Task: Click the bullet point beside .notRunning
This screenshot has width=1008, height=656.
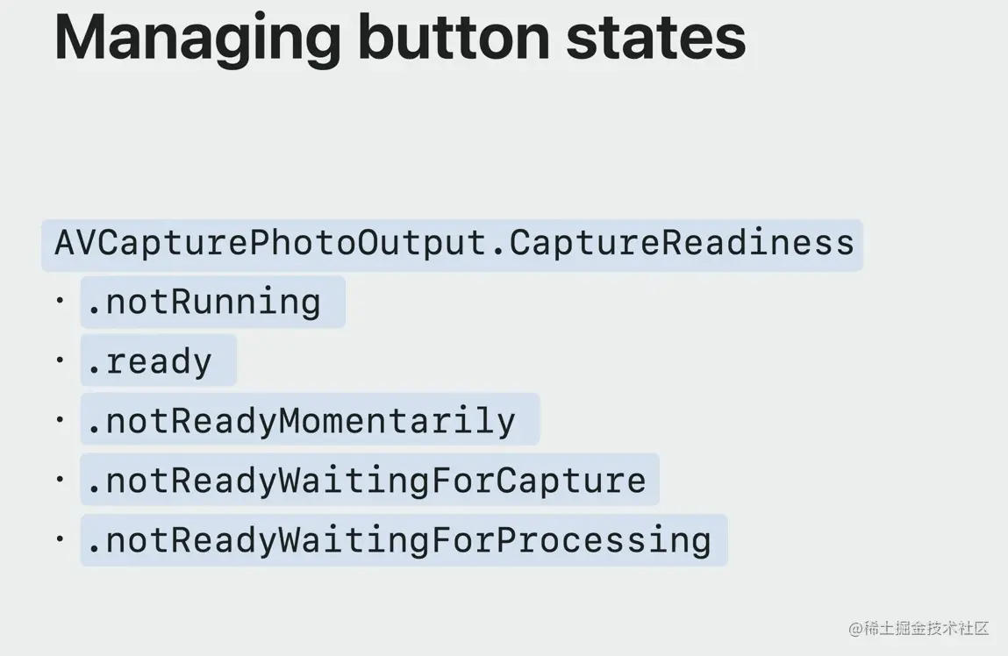Action: (60, 300)
